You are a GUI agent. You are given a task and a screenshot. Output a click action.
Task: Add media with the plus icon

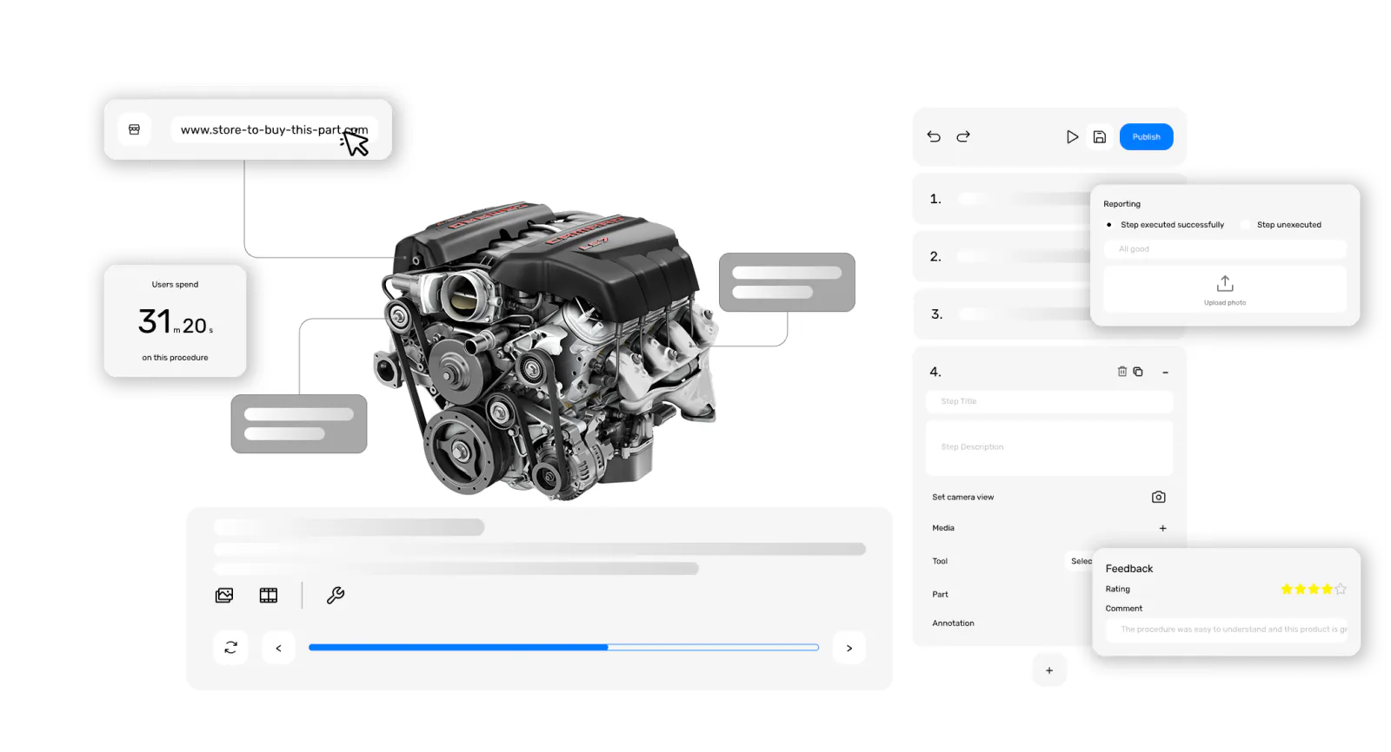click(x=1162, y=528)
